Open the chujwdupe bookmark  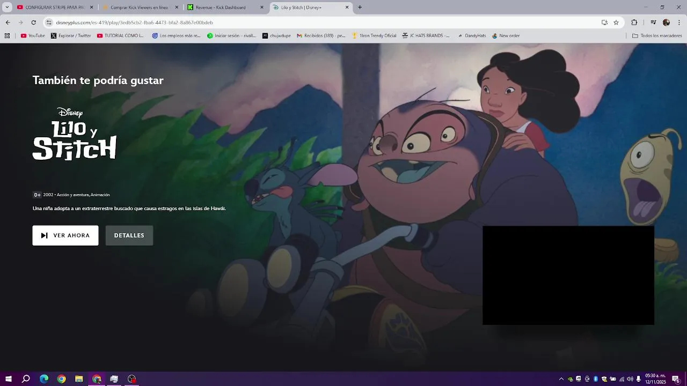(276, 36)
